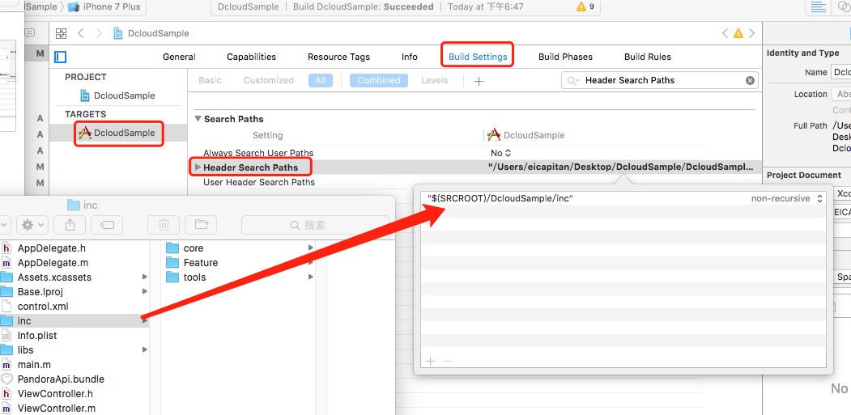Screen dimensions: 851x415
Task: Click the jump bar warning triangle icon
Action: [738, 33]
